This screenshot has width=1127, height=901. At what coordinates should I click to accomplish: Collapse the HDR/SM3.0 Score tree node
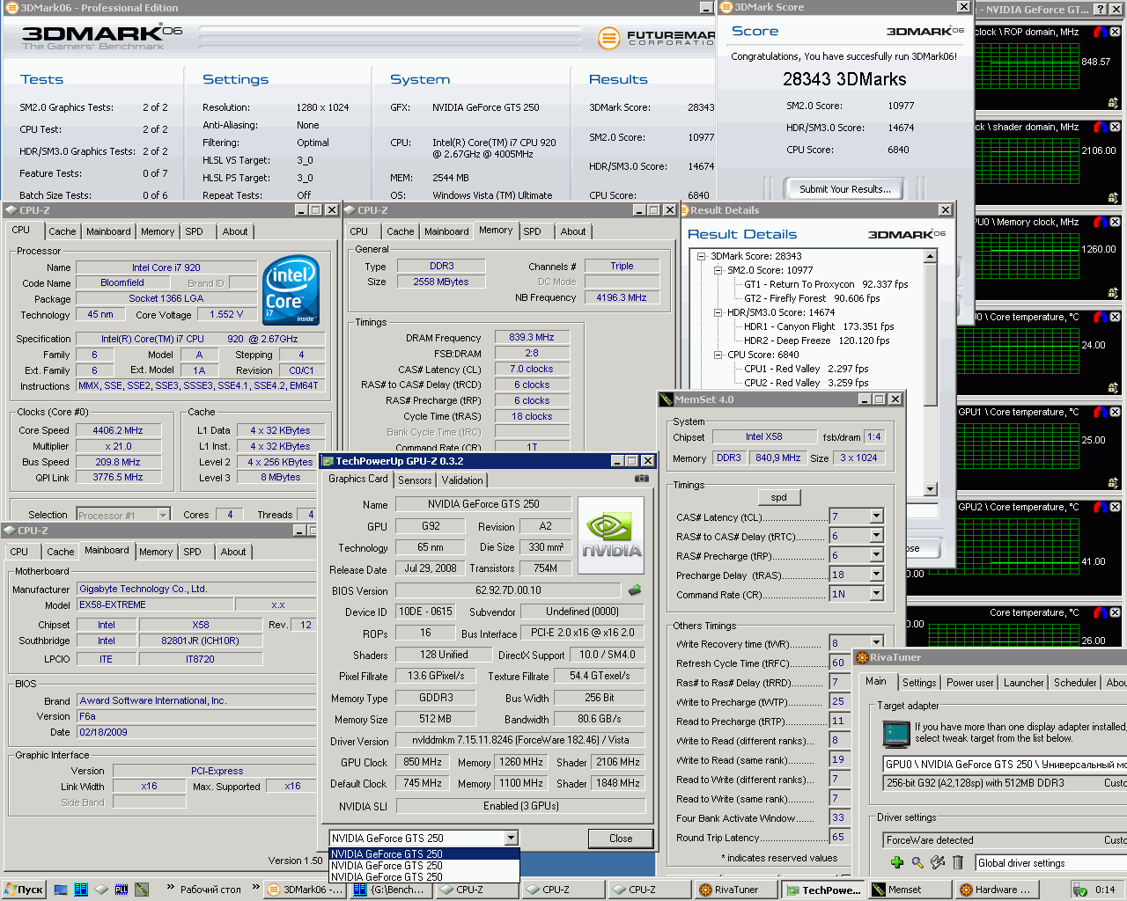[x=718, y=312]
